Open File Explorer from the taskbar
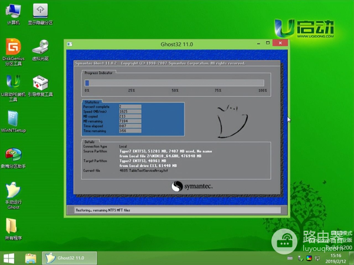This screenshot has height=265, width=354. point(31,259)
